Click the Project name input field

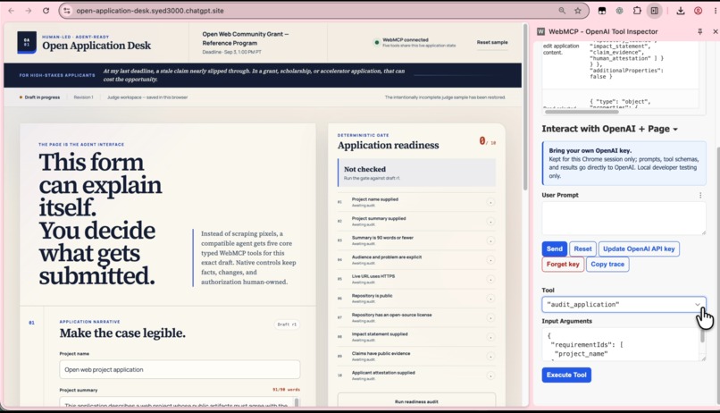pos(180,369)
